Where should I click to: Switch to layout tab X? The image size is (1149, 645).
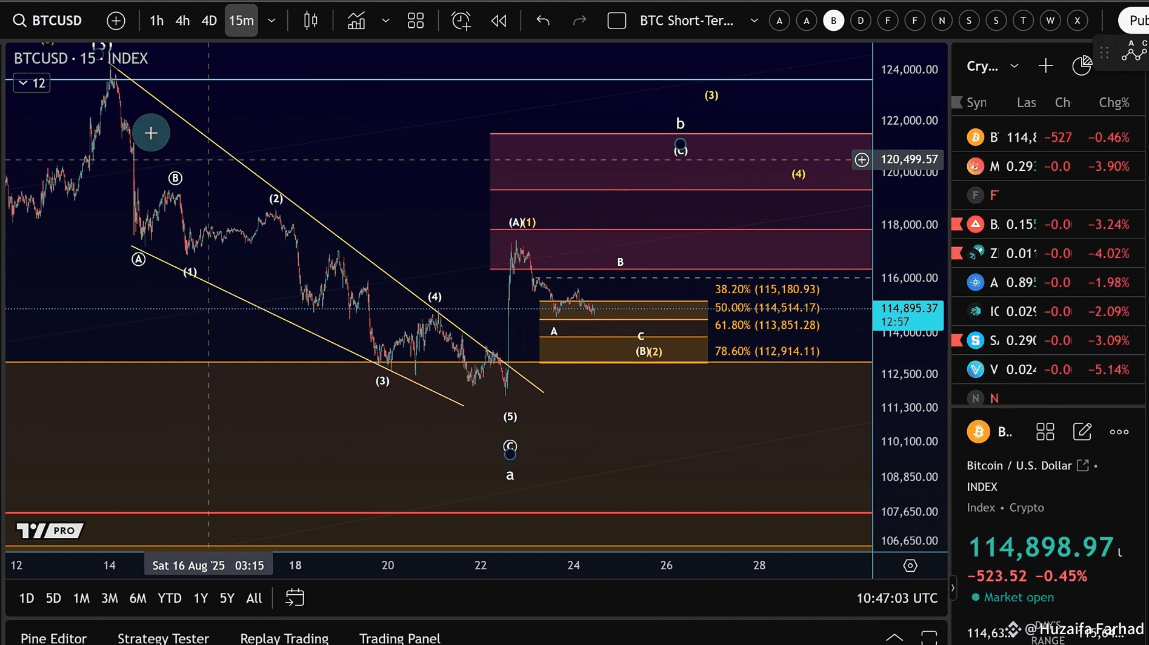point(1077,21)
